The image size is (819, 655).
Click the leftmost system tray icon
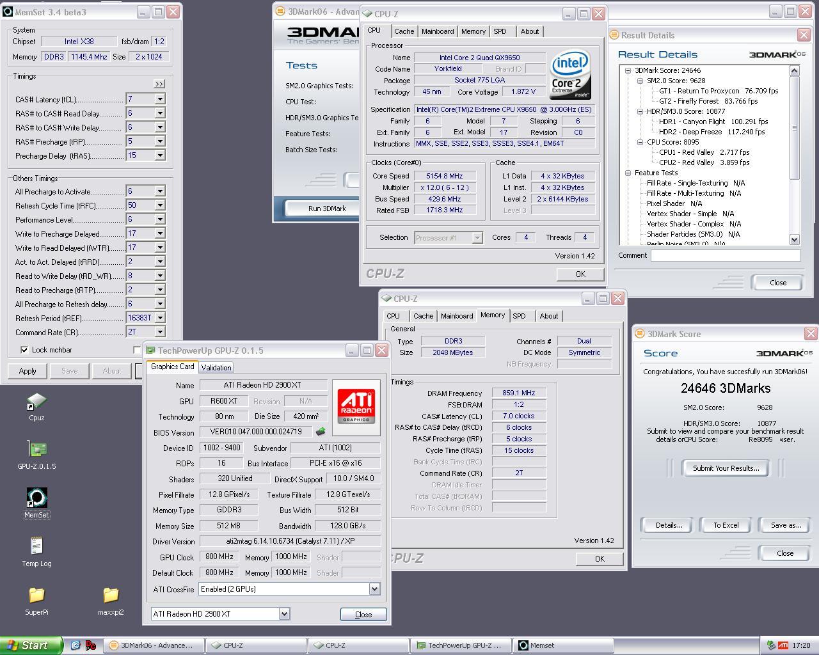(771, 645)
